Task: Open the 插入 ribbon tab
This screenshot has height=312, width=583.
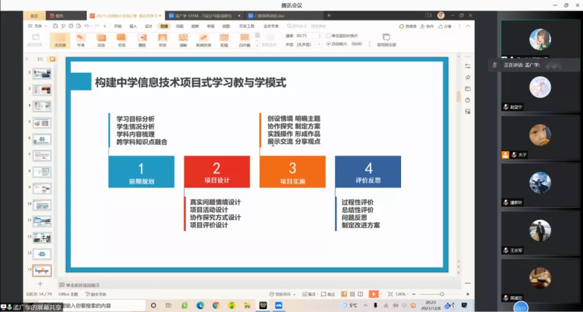Action: tap(133, 26)
